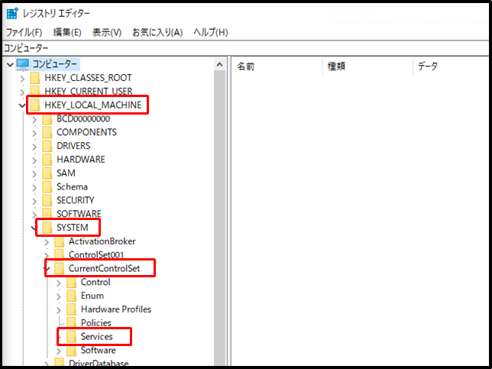Select the HKEY_LOCAL_MACHINE tree label
492x369 pixels.
tap(93, 105)
